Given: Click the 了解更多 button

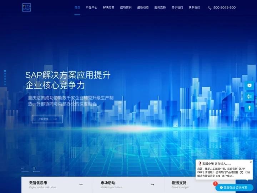Looking at the screenshot, I should click(x=47, y=119).
